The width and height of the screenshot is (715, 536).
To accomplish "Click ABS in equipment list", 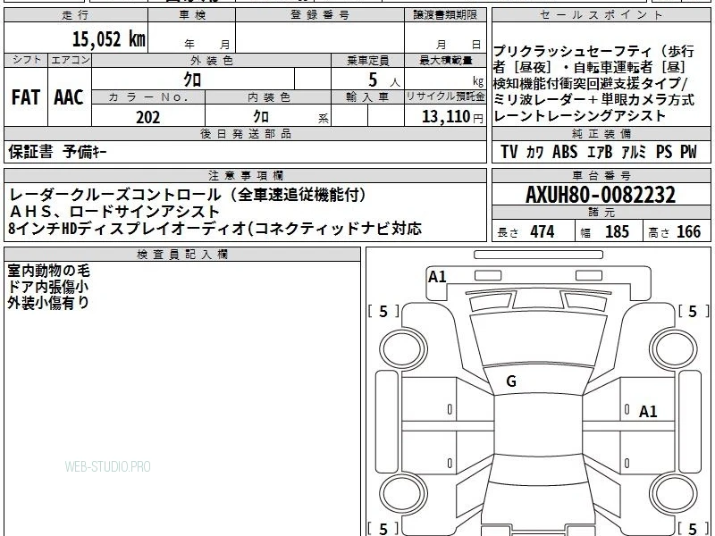I will click(565, 152).
